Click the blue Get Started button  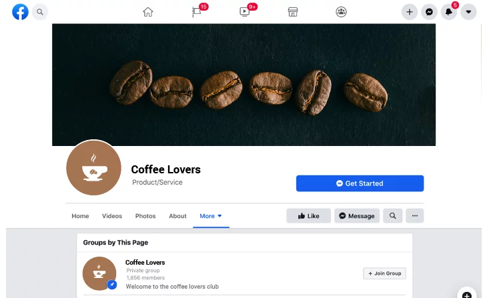[360, 183]
